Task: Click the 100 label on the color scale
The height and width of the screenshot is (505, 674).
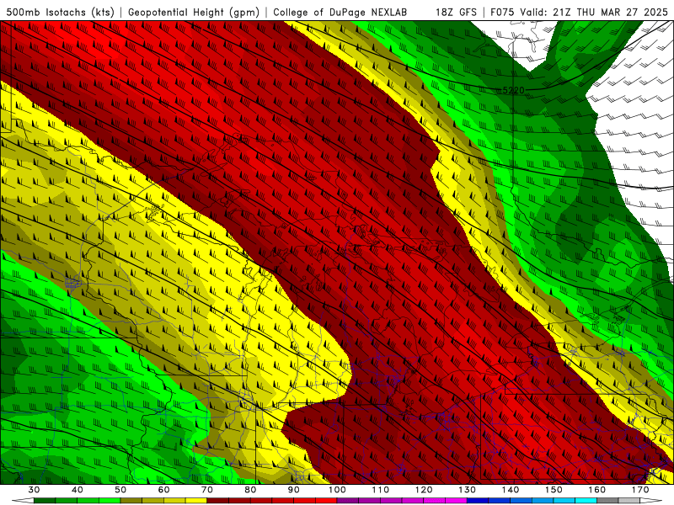Action: click(337, 490)
